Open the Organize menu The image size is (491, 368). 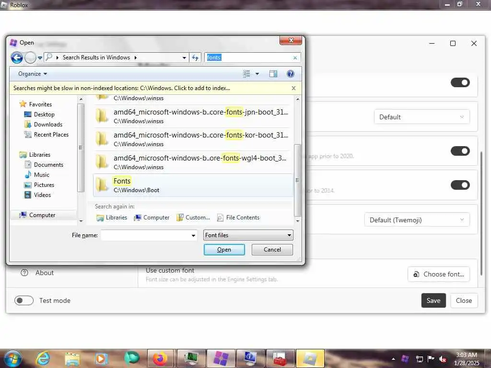pyautogui.click(x=32, y=74)
